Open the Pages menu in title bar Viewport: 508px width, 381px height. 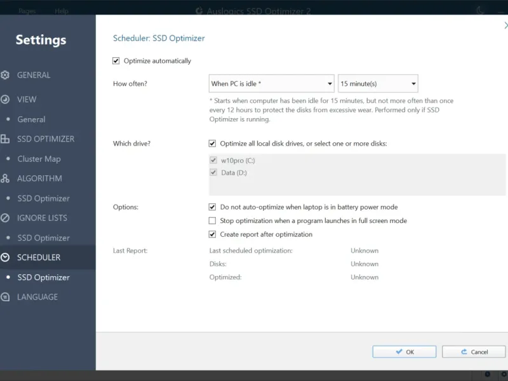coord(27,11)
